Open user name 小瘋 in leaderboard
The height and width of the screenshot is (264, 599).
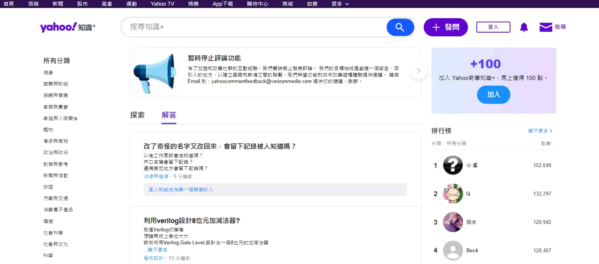(472, 166)
